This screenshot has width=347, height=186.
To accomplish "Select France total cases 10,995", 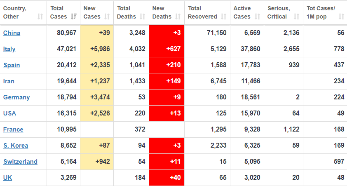I will pos(67,129).
